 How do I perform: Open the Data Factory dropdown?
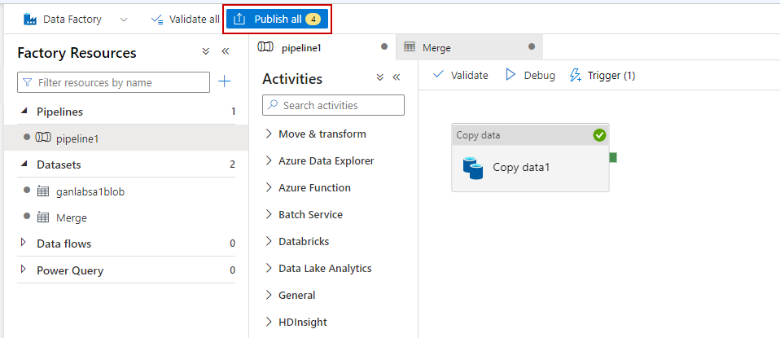pos(124,19)
